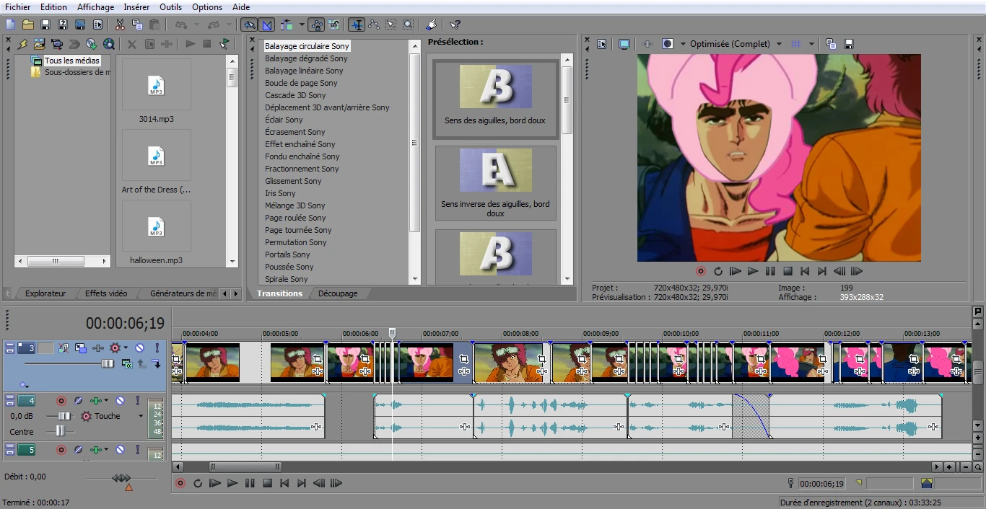Click Bypass Motion Blur icon on track 3

pyautogui.click(x=64, y=348)
